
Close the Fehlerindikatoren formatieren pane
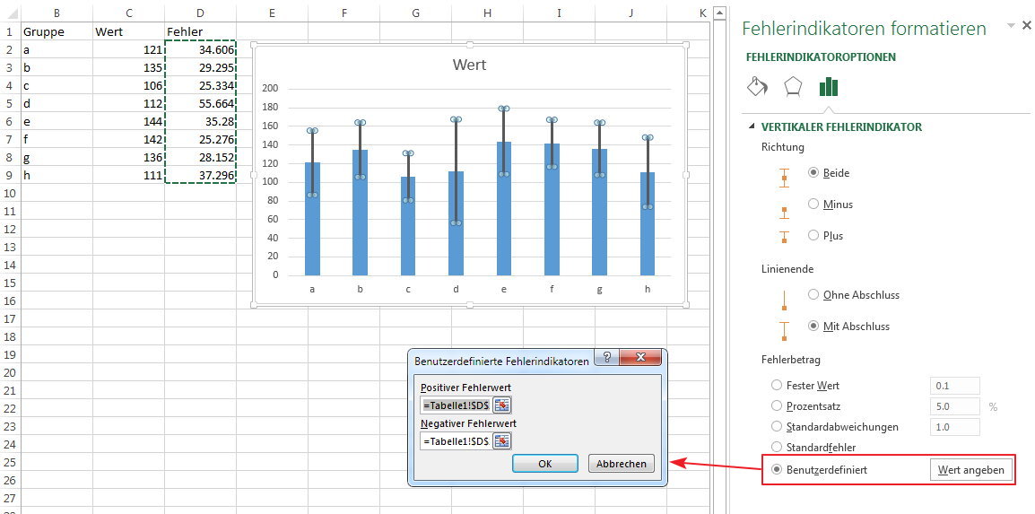1026,26
